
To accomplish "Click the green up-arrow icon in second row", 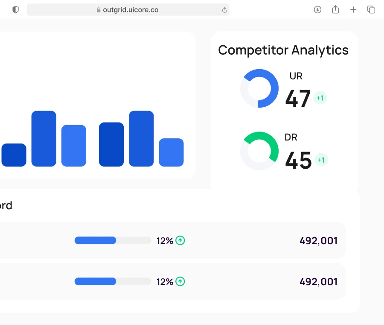I will pos(180,281).
